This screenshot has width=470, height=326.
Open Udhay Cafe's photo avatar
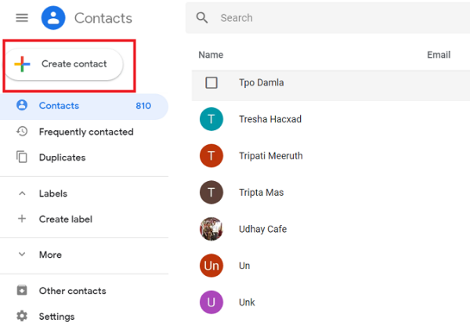211,229
